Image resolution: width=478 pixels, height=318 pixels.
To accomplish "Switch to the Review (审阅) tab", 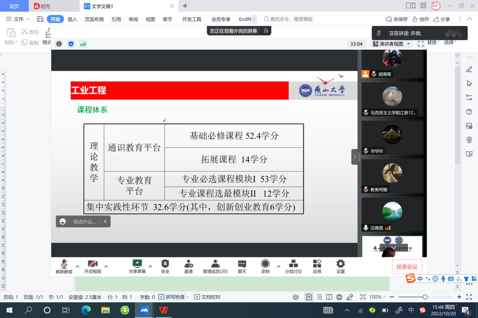I will pos(133,19).
